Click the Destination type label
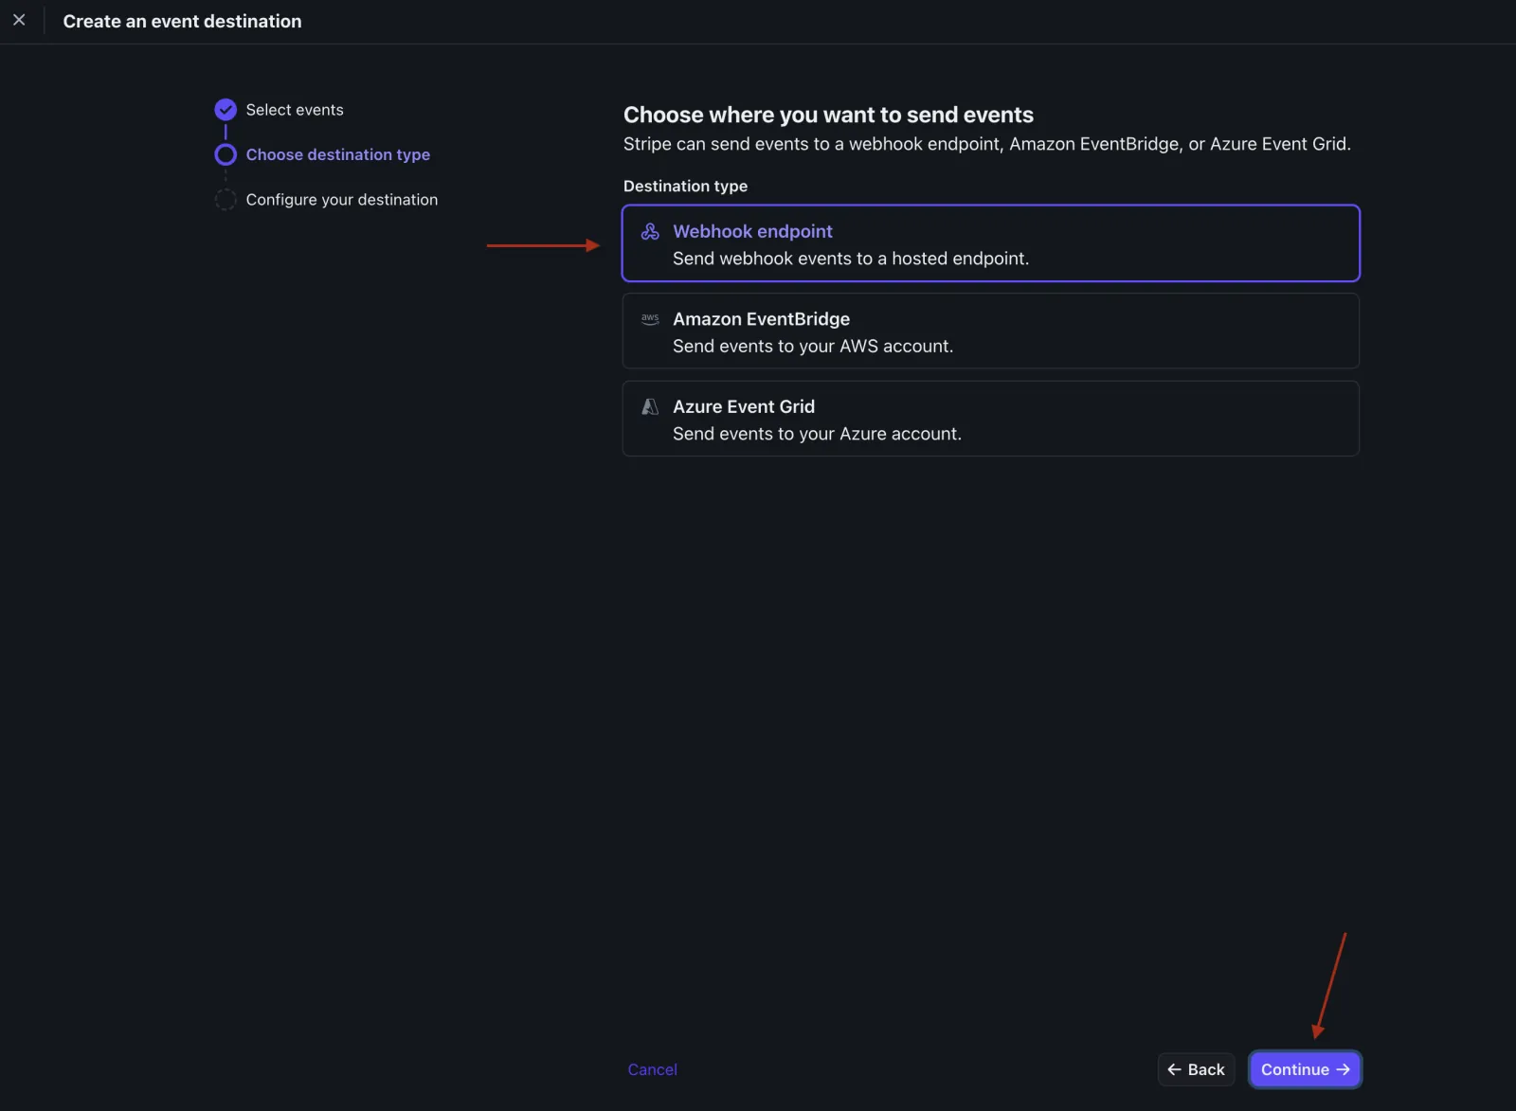This screenshot has width=1516, height=1111. tap(685, 186)
